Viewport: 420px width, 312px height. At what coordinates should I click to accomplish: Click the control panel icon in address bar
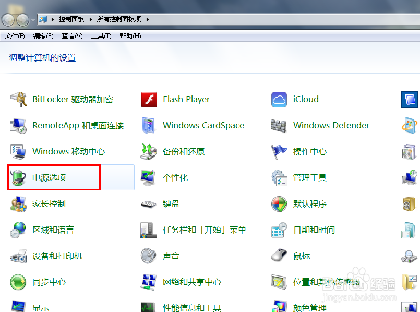(43, 19)
